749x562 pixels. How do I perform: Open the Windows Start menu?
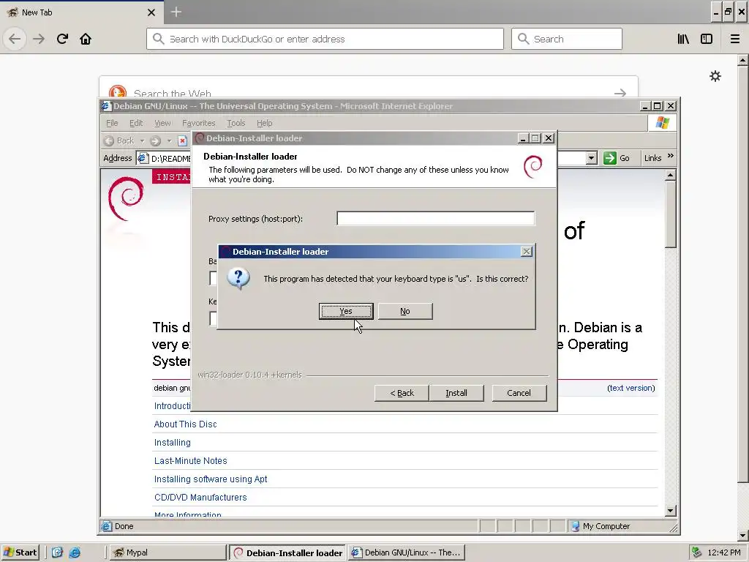20,552
